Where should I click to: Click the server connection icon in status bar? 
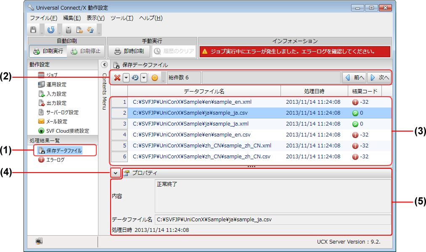tap(39, 241)
